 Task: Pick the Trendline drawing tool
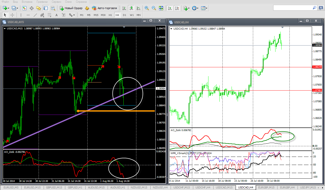coord(35,15)
